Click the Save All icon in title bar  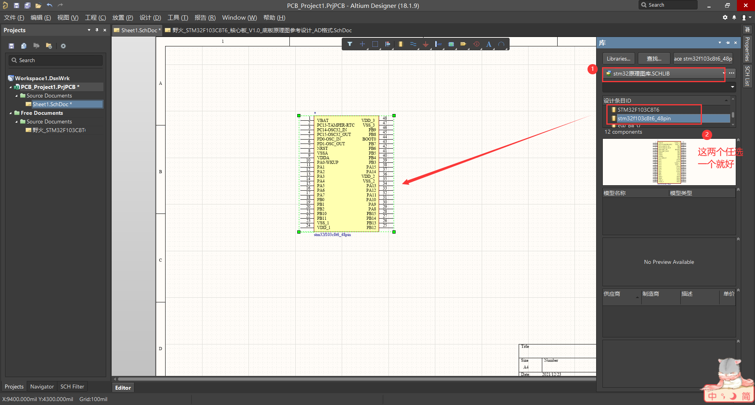click(x=27, y=6)
